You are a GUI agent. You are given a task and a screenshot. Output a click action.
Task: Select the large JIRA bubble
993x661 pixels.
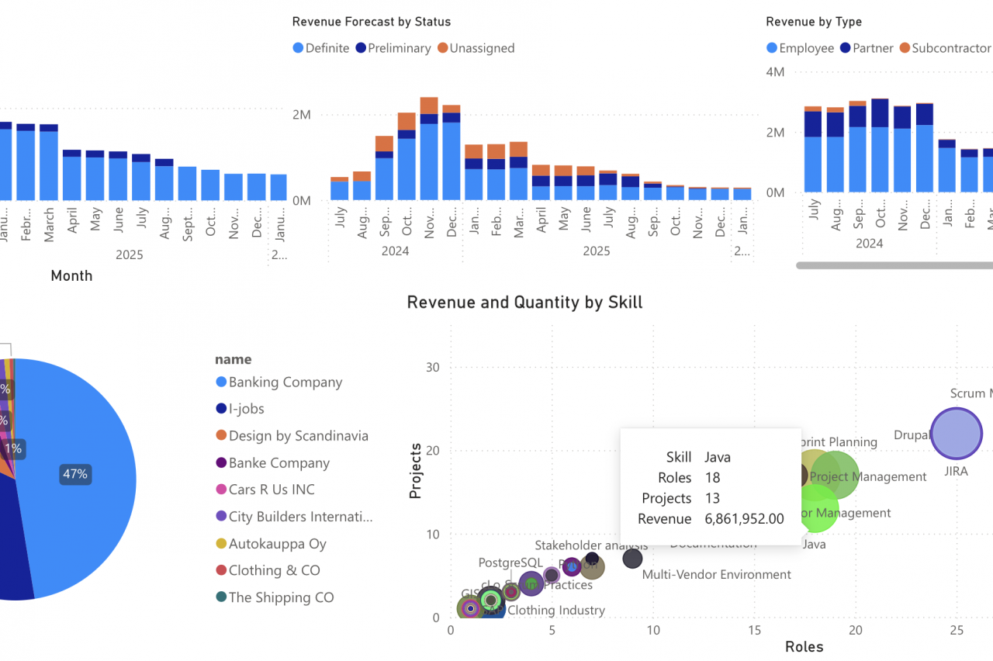coord(956,434)
